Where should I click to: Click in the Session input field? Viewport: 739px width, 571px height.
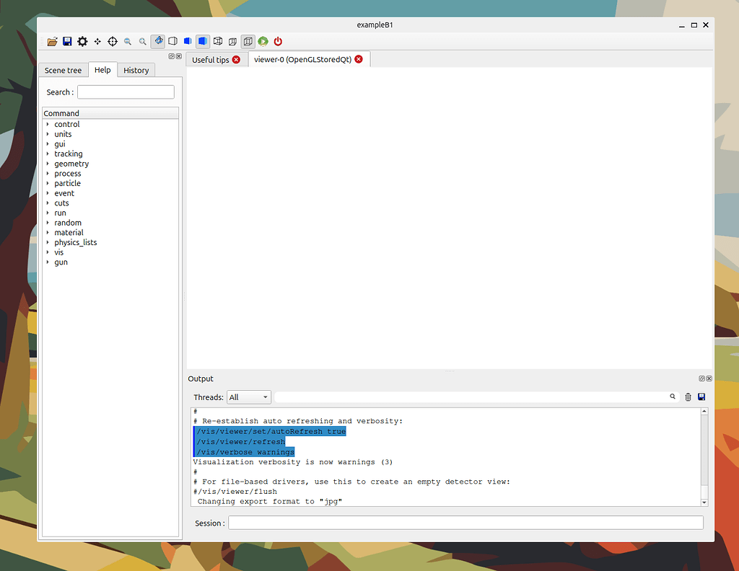(465, 522)
